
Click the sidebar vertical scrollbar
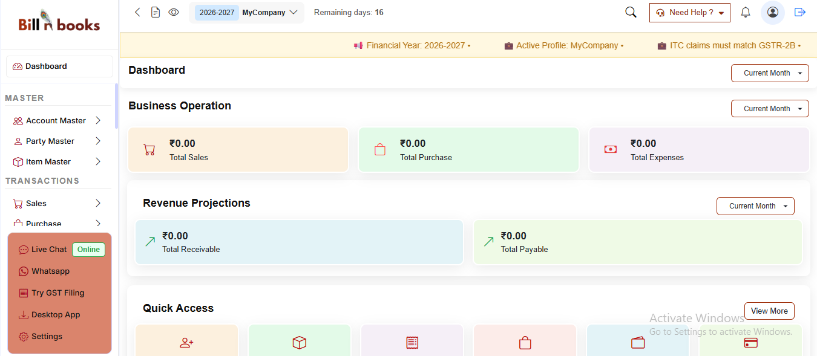point(116,106)
